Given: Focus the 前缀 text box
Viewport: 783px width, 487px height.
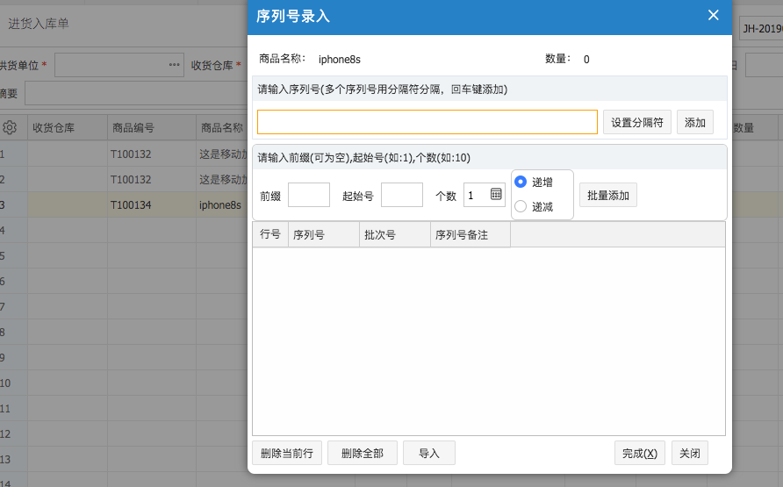Looking at the screenshot, I should coord(309,195).
